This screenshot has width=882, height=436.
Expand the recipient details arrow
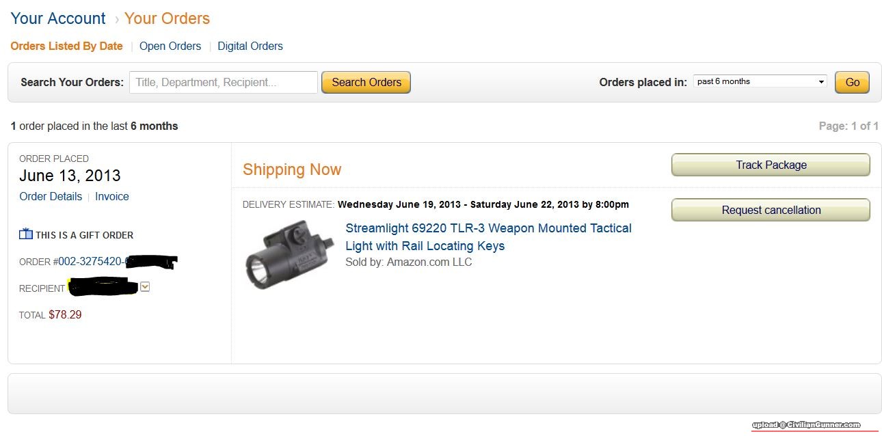click(x=145, y=288)
